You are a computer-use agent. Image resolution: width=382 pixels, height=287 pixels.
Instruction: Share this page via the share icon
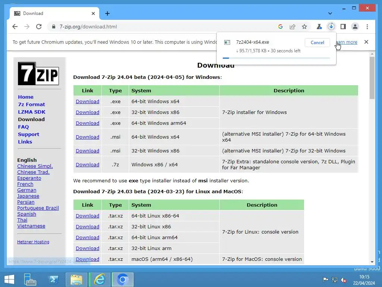coord(292,27)
